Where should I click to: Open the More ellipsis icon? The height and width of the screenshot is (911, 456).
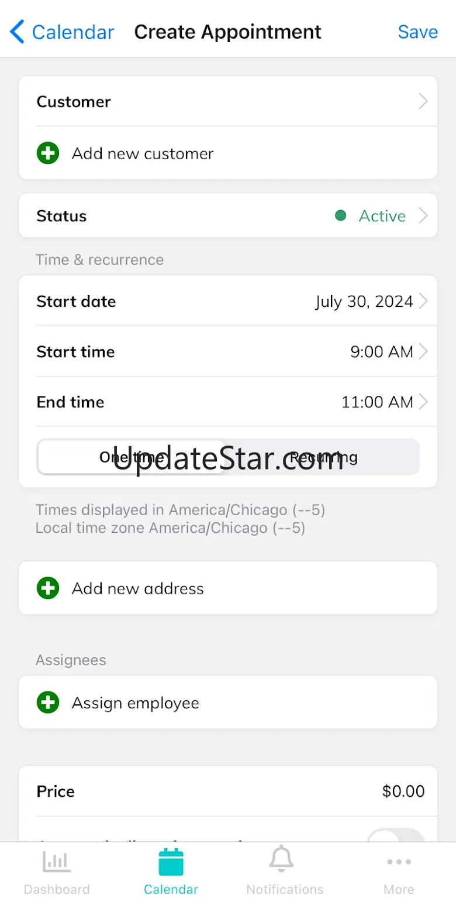click(x=399, y=862)
